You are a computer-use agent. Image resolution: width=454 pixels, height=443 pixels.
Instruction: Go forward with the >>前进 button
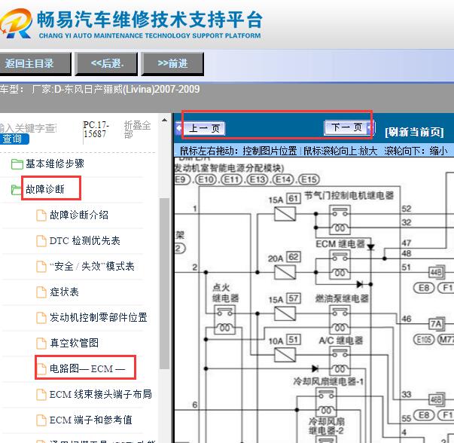tap(172, 64)
